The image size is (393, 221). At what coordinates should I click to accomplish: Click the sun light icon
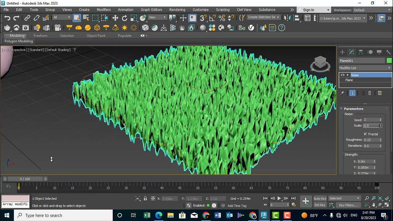[x=124, y=28]
